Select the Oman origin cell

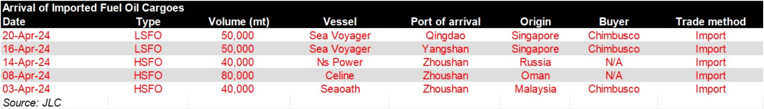pos(535,76)
